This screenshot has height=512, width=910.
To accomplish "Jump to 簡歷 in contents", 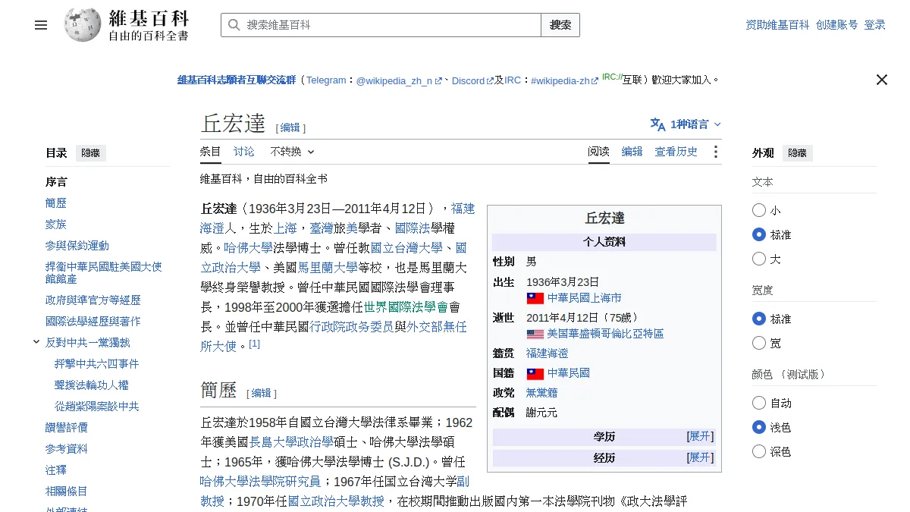I will [56, 203].
